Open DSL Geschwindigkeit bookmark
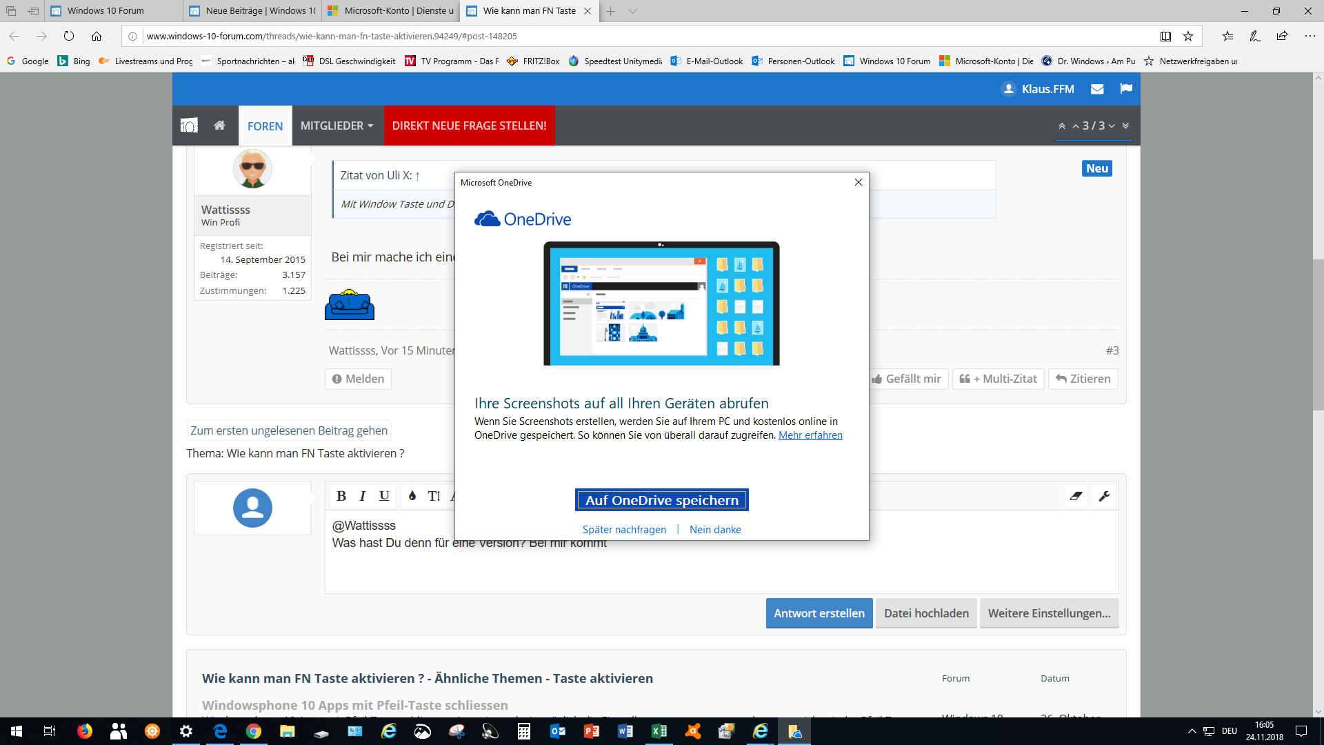This screenshot has width=1324, height=745. 349,61
